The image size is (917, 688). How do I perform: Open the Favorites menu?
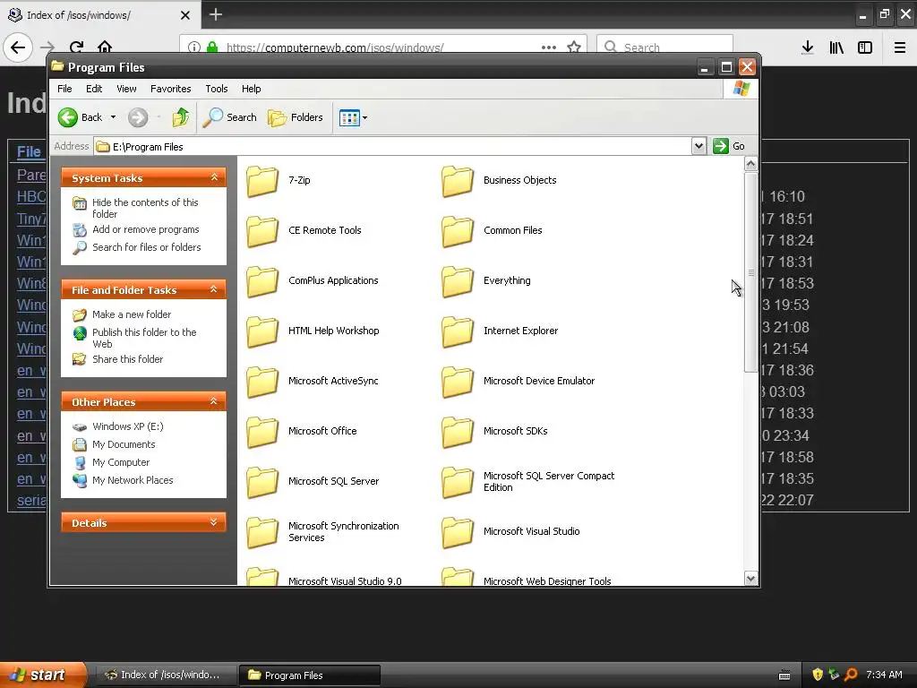[x=171, y=89]
